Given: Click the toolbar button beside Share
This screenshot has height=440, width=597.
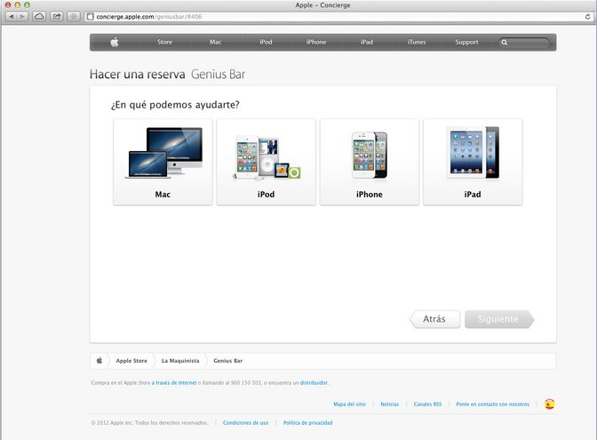Looking at the screenshot, I should pos(74,17).
